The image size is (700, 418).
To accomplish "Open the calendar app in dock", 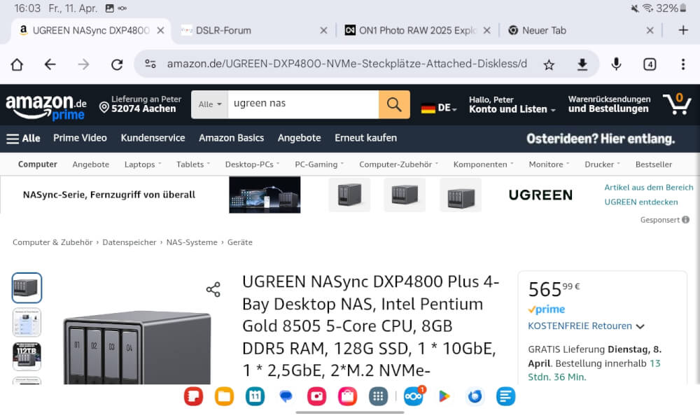I will click(255, 396).
